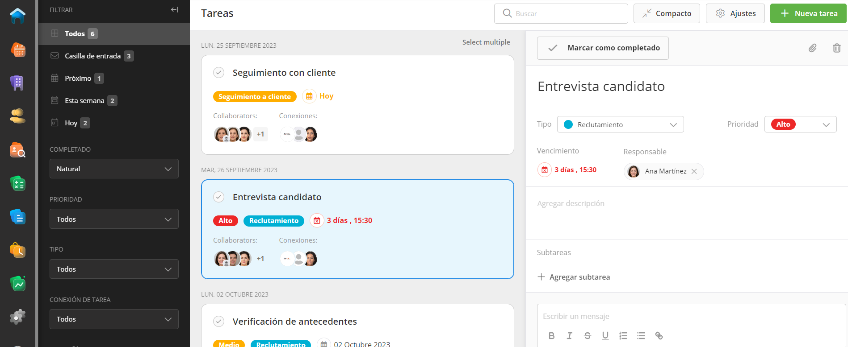Select the 'Esta semana' filter
This screenshot has height=347, width=848.
pyautogui.click(x=84, y=100)
